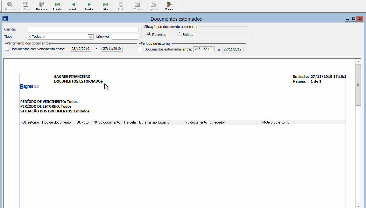Click the Anterior page arrow
Image resolution: width=366 pixels, height=208 pixels.
(74, 5)
